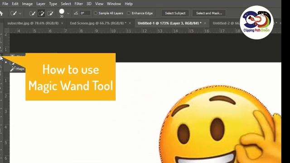The width and height of the screenshot is (290, 163).
Task: Click the round brush preview sized 30
Action: click(x=62, y=12)
